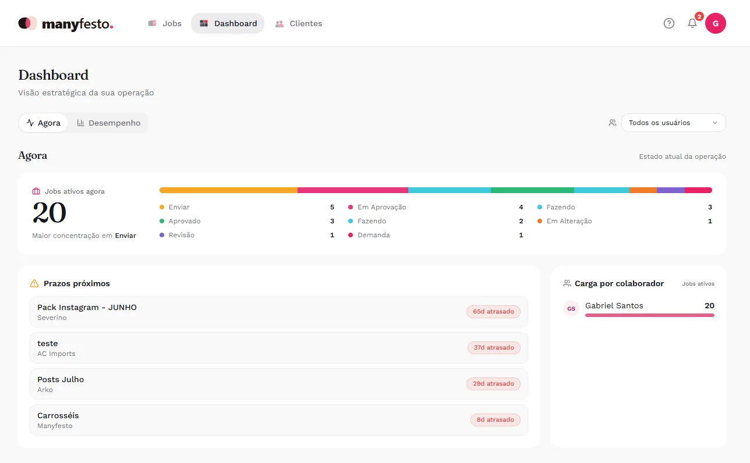Click Maior concentração em Enviar text

[84, 236]
